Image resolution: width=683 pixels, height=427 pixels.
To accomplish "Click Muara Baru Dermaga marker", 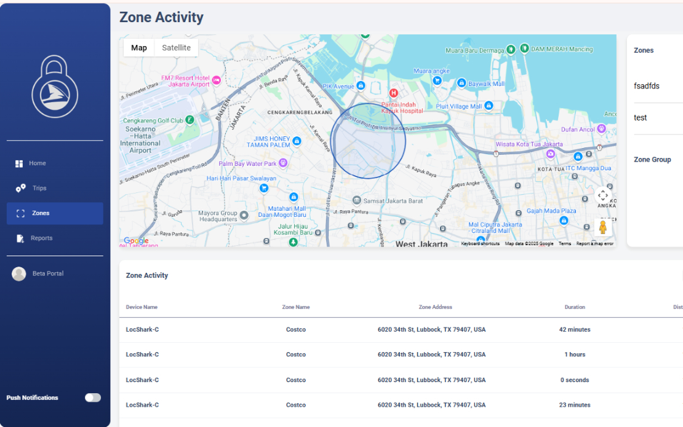I will pos(511,50).
